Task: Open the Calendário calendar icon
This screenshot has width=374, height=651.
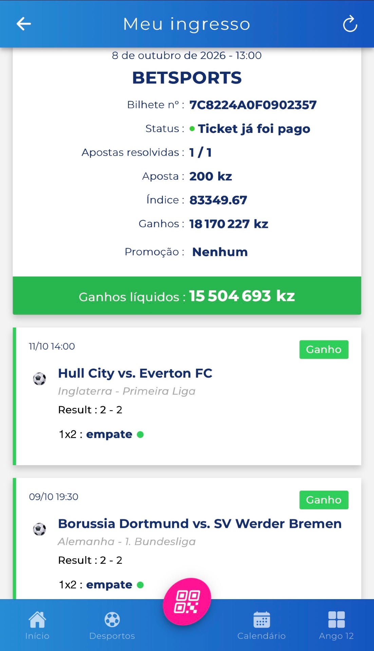Action: [x=262, y=620]
